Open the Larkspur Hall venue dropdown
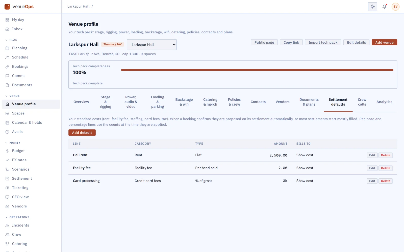The height and width of the screenshot is (252, 404). click(152, 45)
